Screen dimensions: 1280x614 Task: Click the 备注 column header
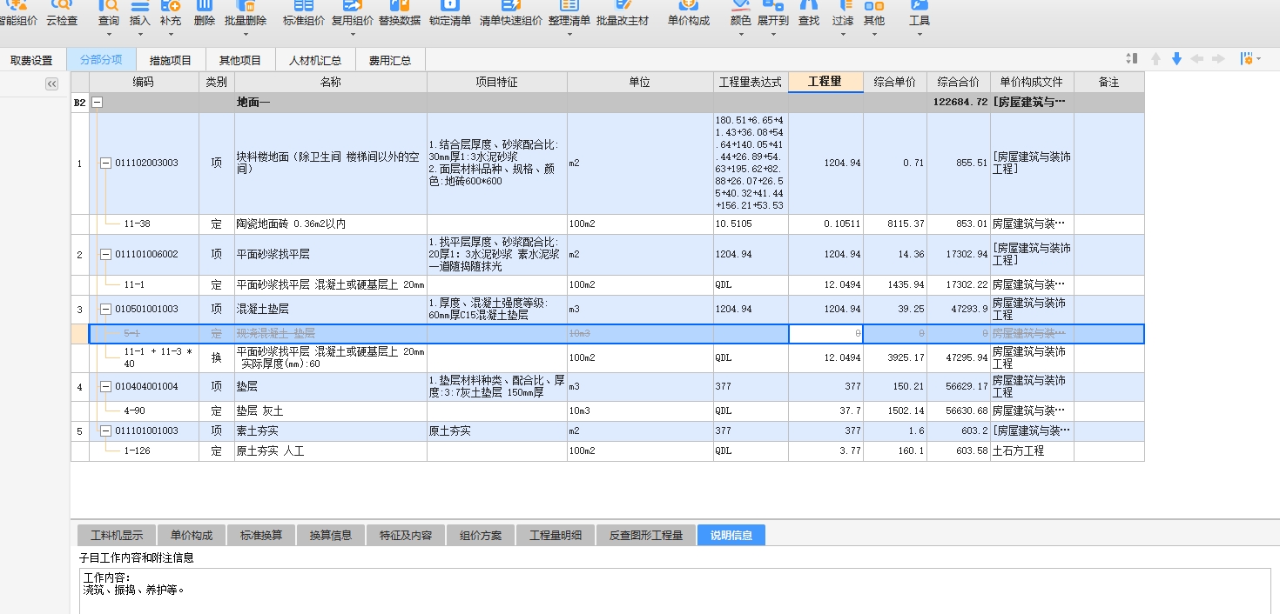[1108, 82]
